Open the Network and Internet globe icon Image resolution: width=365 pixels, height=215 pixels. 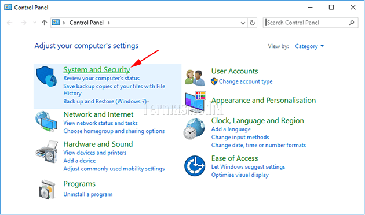coord(46,121)
